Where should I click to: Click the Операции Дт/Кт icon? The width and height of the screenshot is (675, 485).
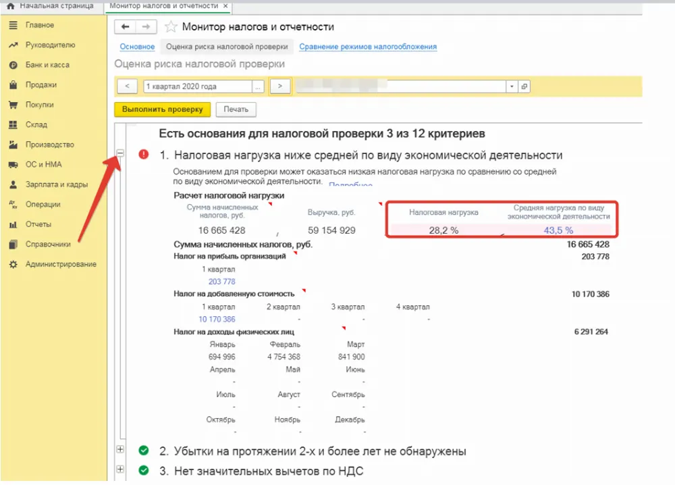[x=13, y=205]
